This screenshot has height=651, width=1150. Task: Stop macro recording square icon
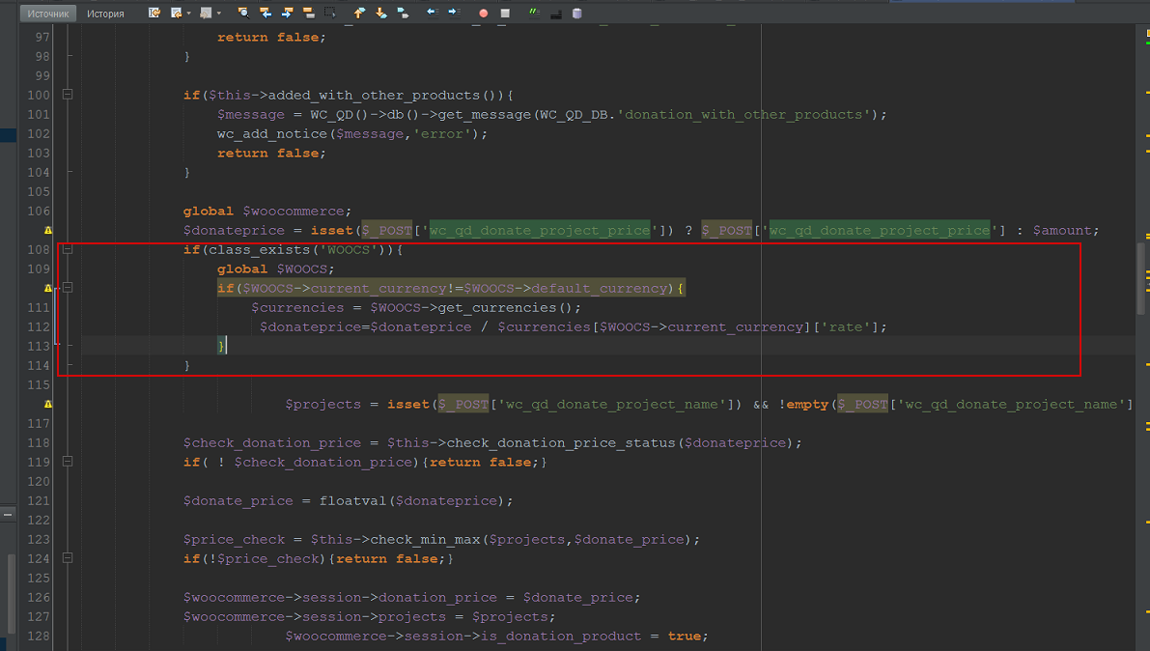[505, 14]
